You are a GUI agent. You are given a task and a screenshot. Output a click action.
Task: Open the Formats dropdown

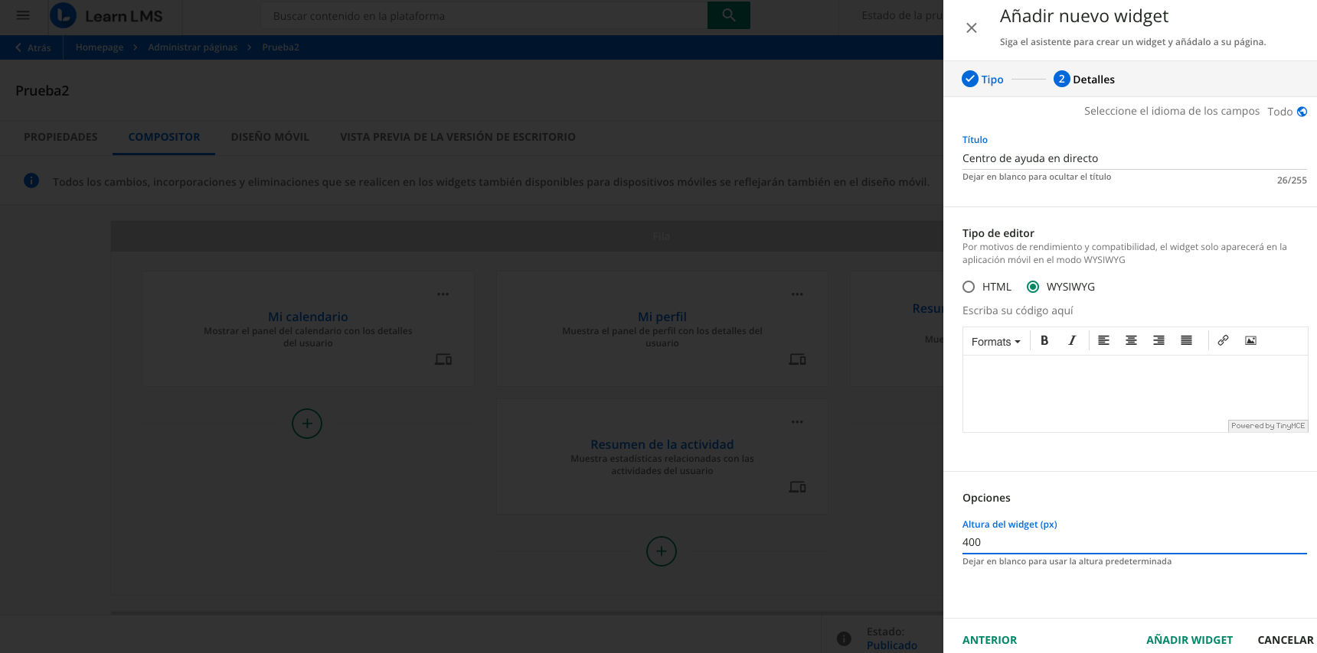point(995,342)
